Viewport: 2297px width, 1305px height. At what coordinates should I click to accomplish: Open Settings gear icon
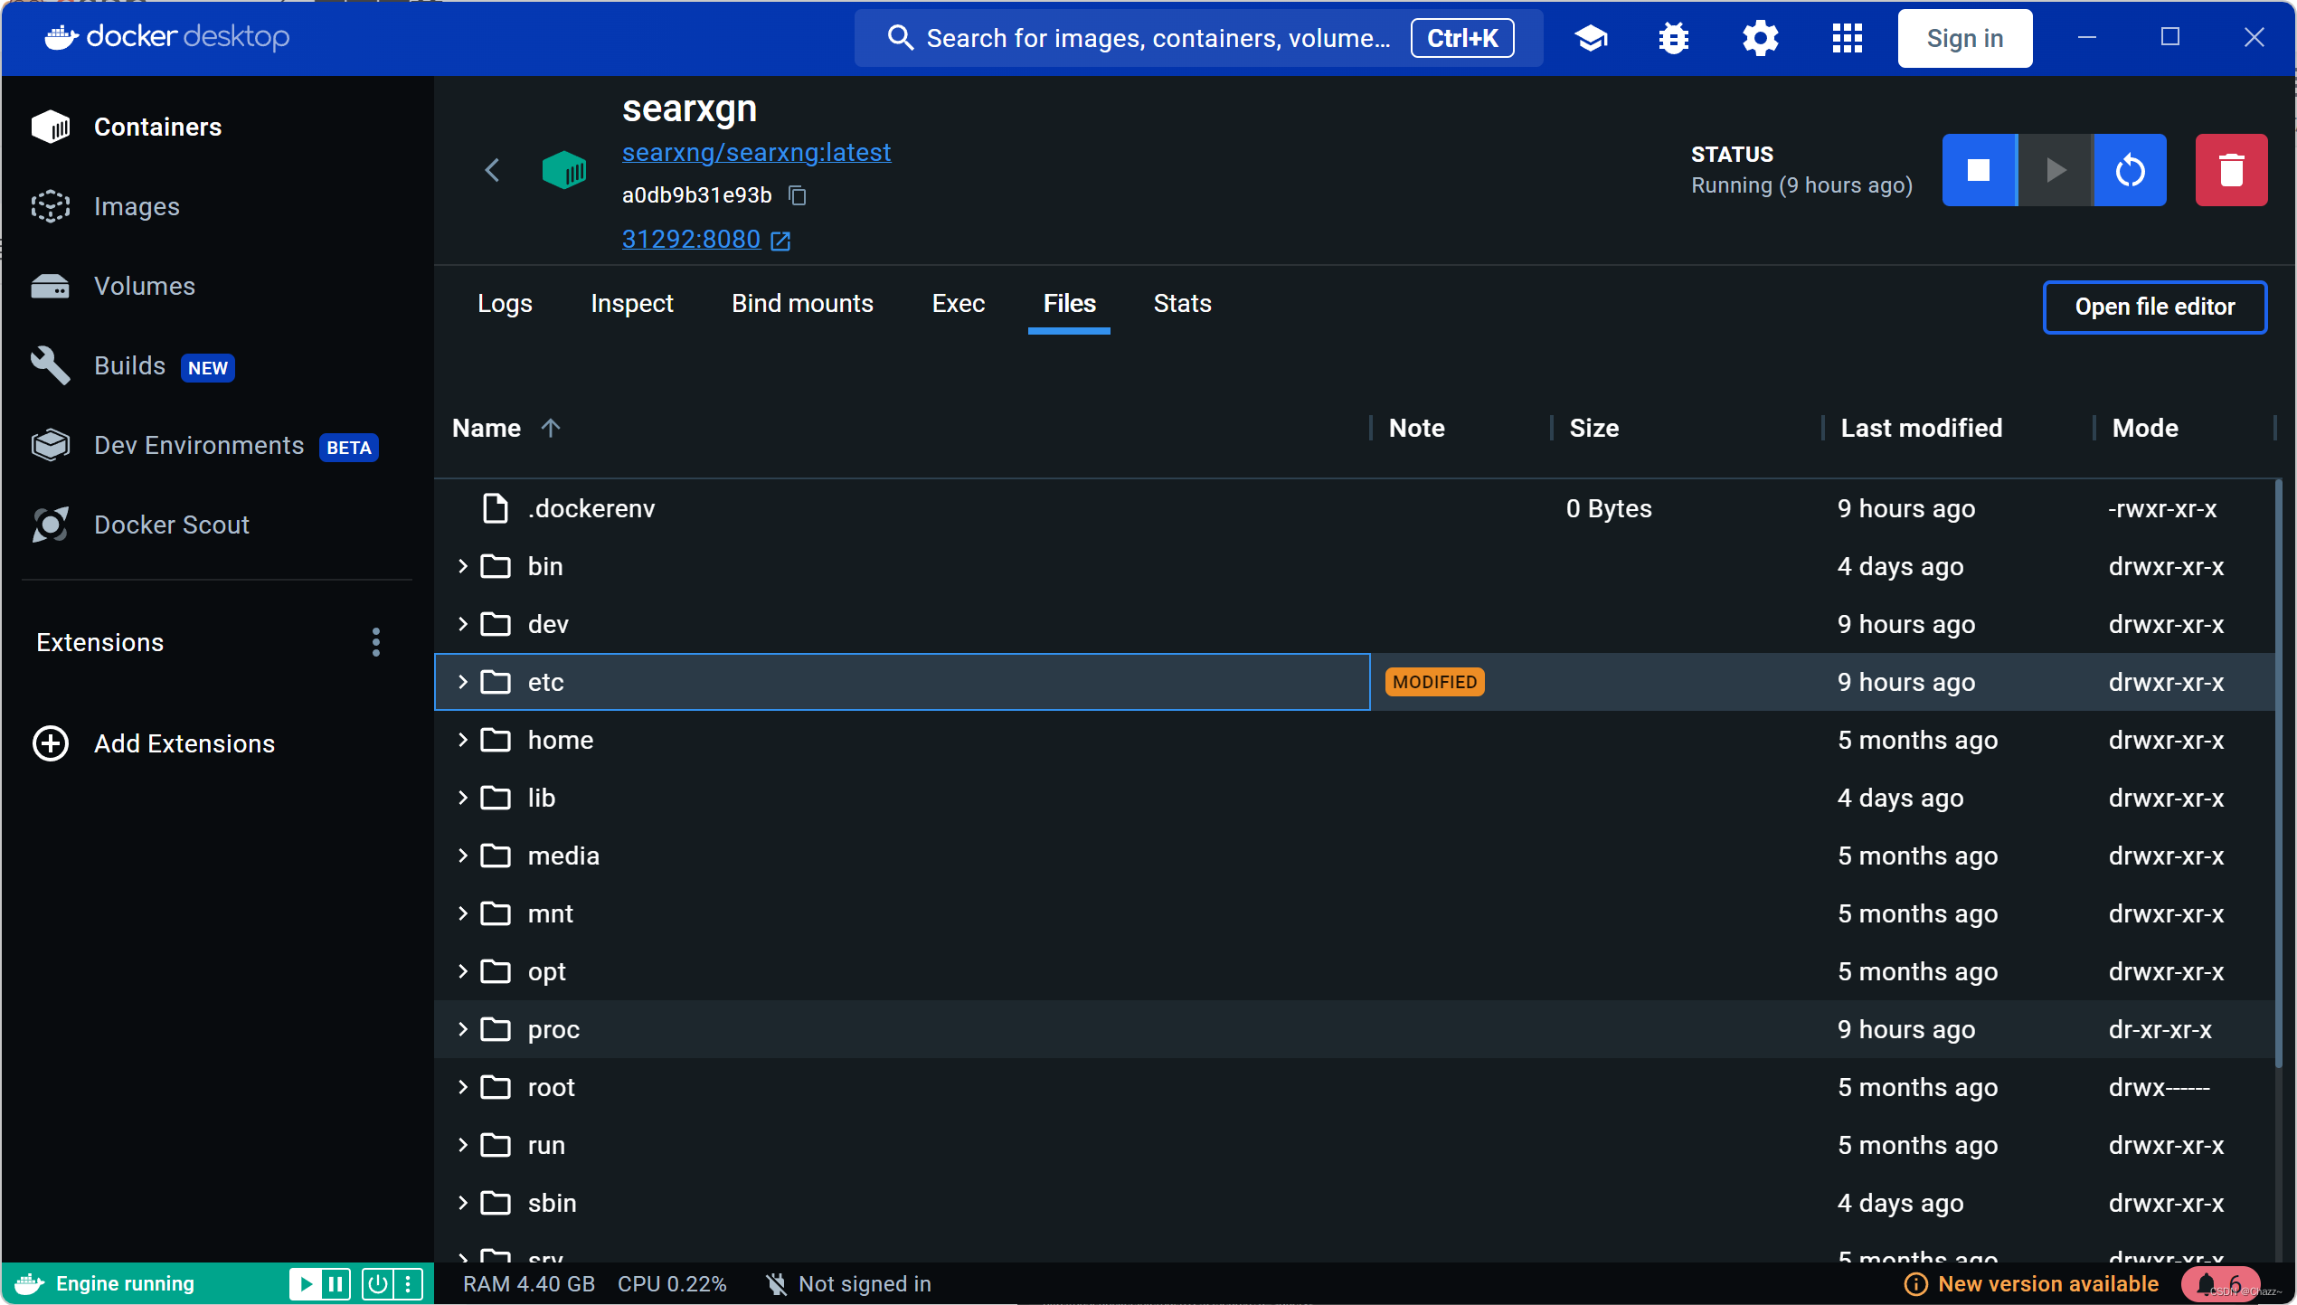1760,38
